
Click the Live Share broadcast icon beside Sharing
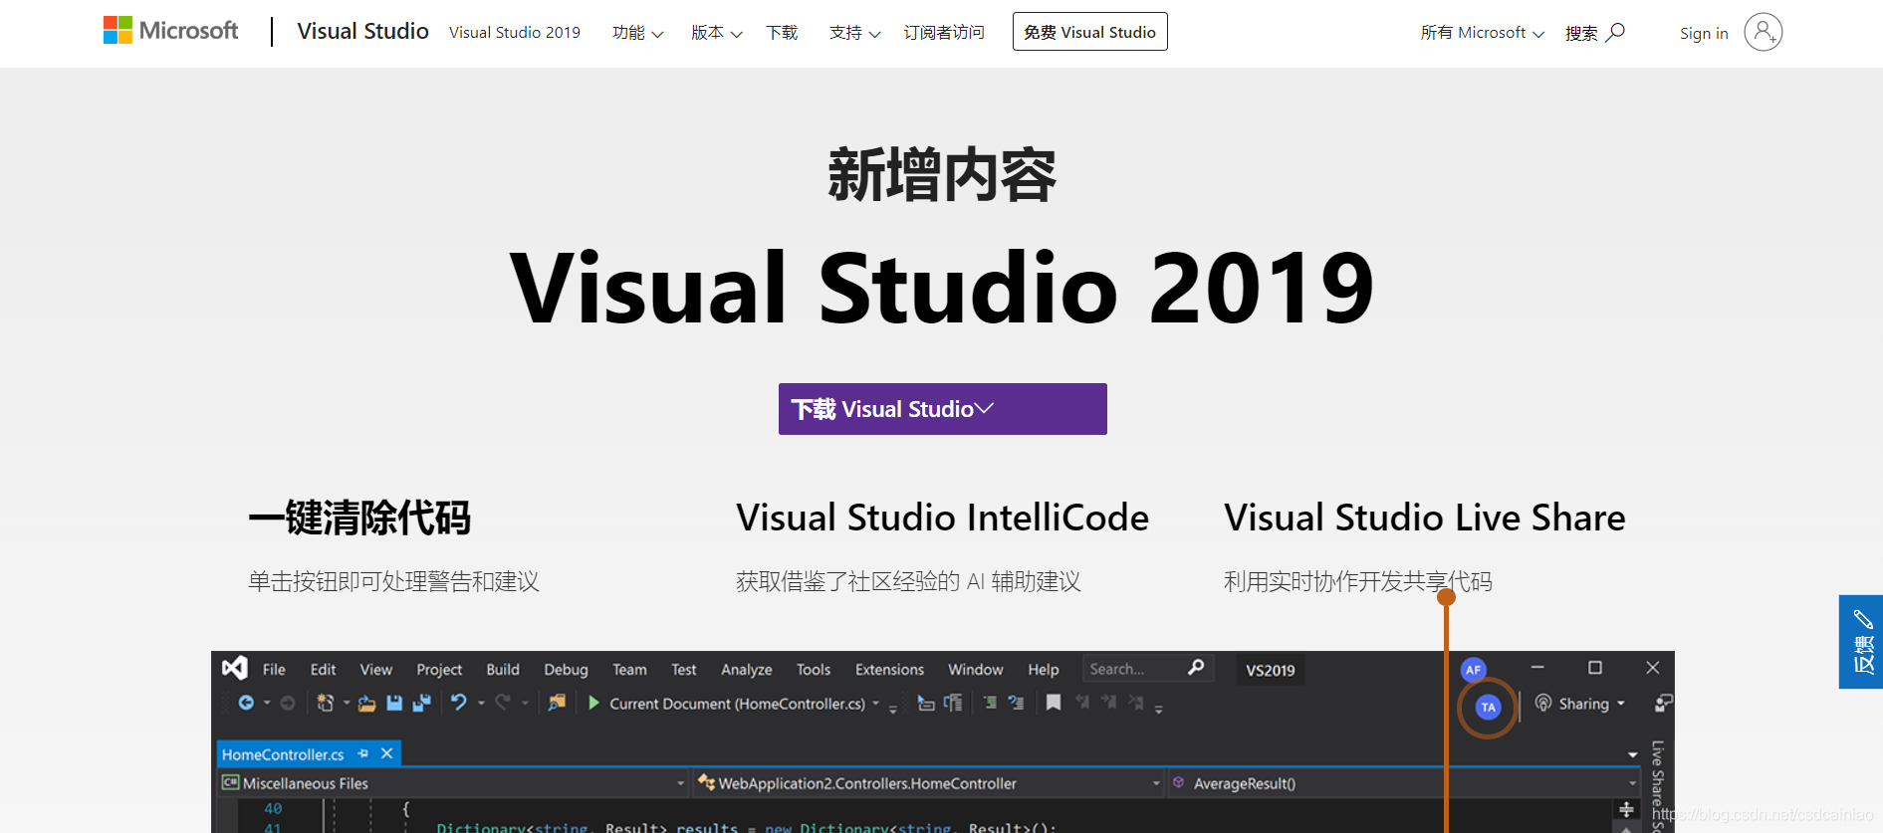coord(1543,703)
